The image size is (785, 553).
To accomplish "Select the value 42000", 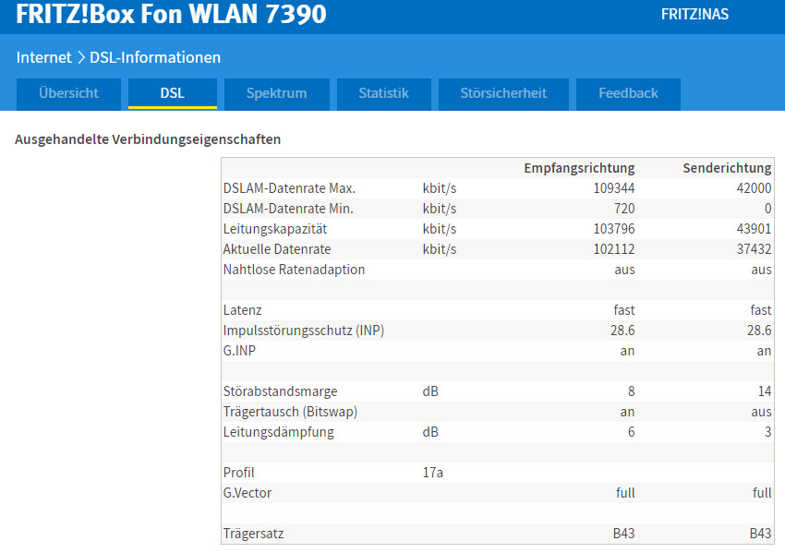I will pos(754,188).
